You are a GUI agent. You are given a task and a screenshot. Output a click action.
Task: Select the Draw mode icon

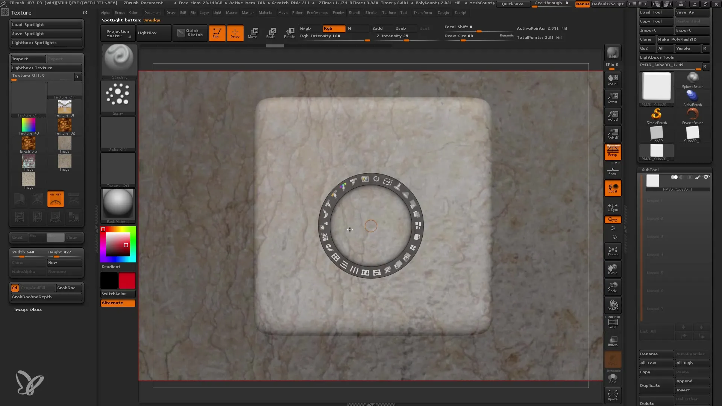coord(235,32)
